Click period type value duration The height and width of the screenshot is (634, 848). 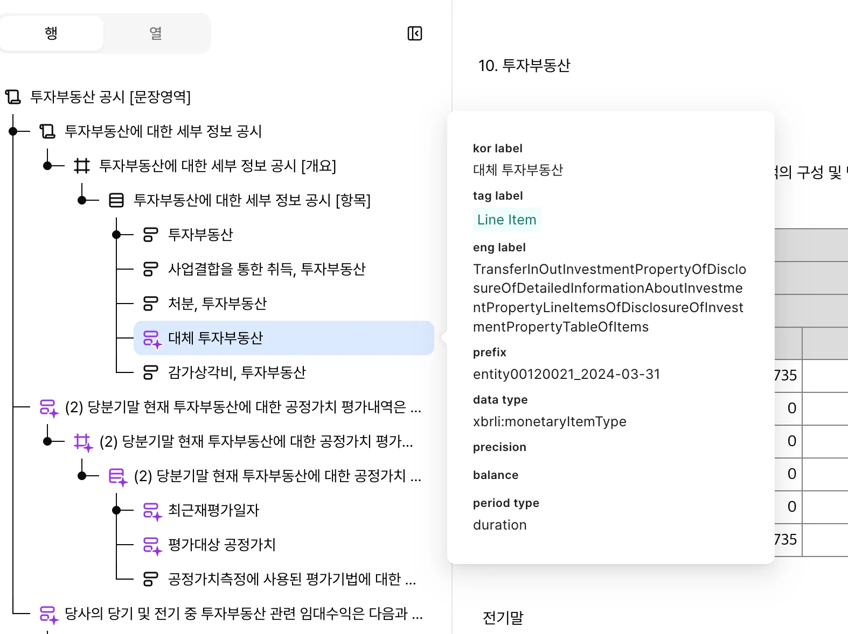click(500, 525)
